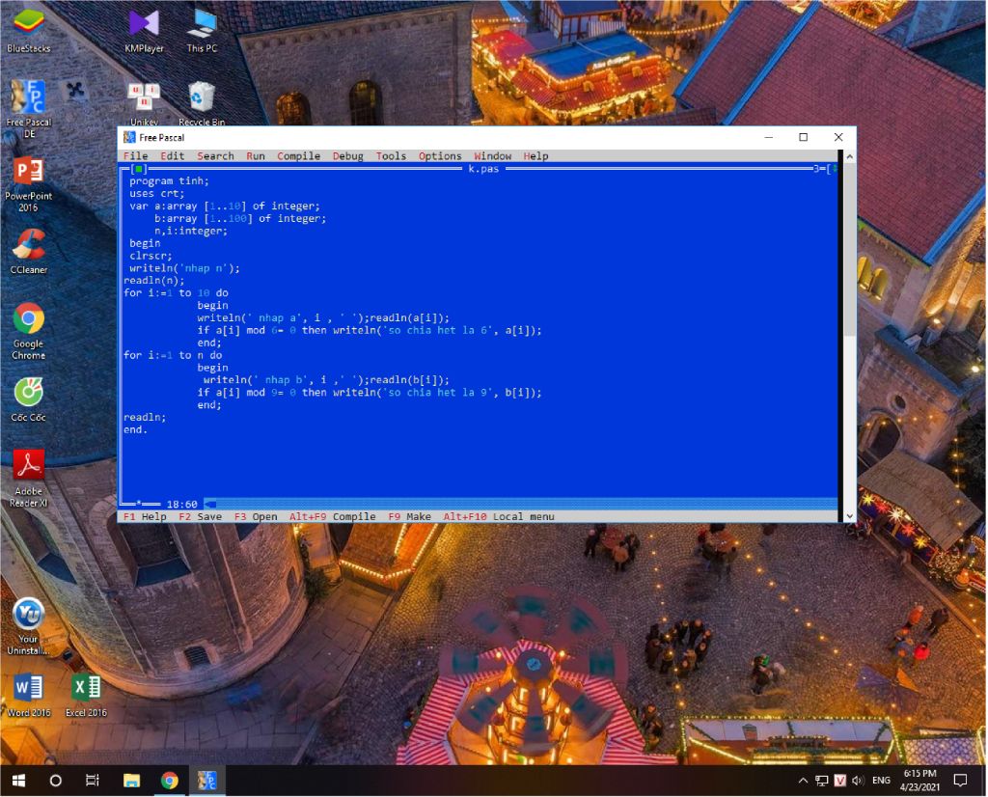This screenshot has height=797, width=988.
Task: Click the 'readln(n);' code line
Action: pyautogui.click(x=153, y=281)
